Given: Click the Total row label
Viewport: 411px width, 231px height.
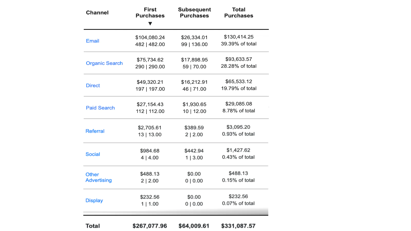Looking at the screenshot, I should [92, 226].
